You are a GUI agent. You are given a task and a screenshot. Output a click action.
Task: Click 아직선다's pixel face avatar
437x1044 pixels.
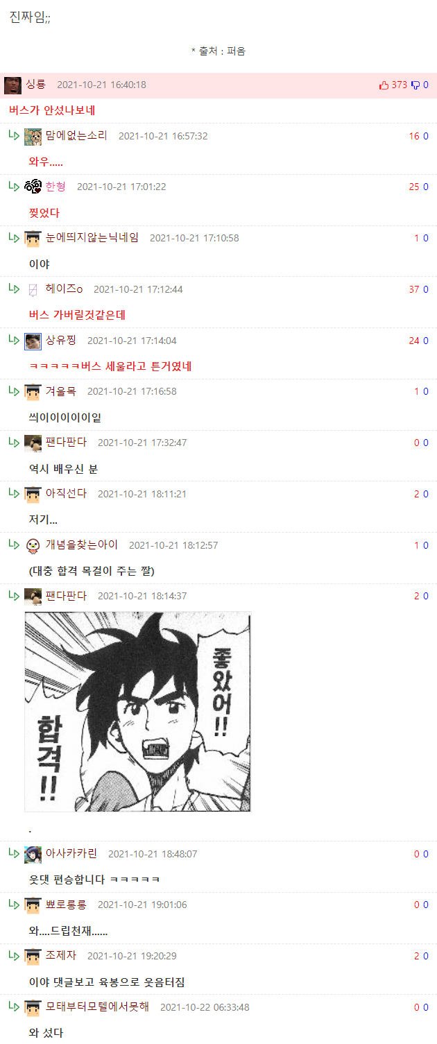33,494
